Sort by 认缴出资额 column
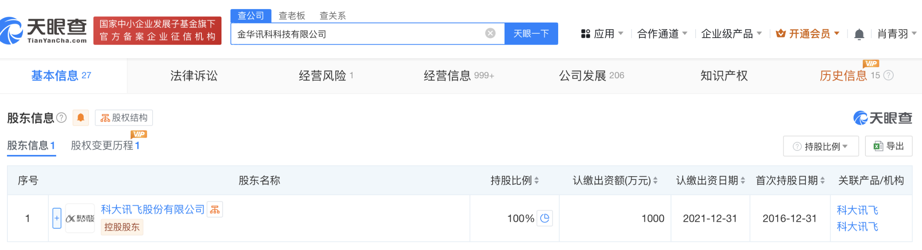 pyautogui.click(x=655, y=180)
